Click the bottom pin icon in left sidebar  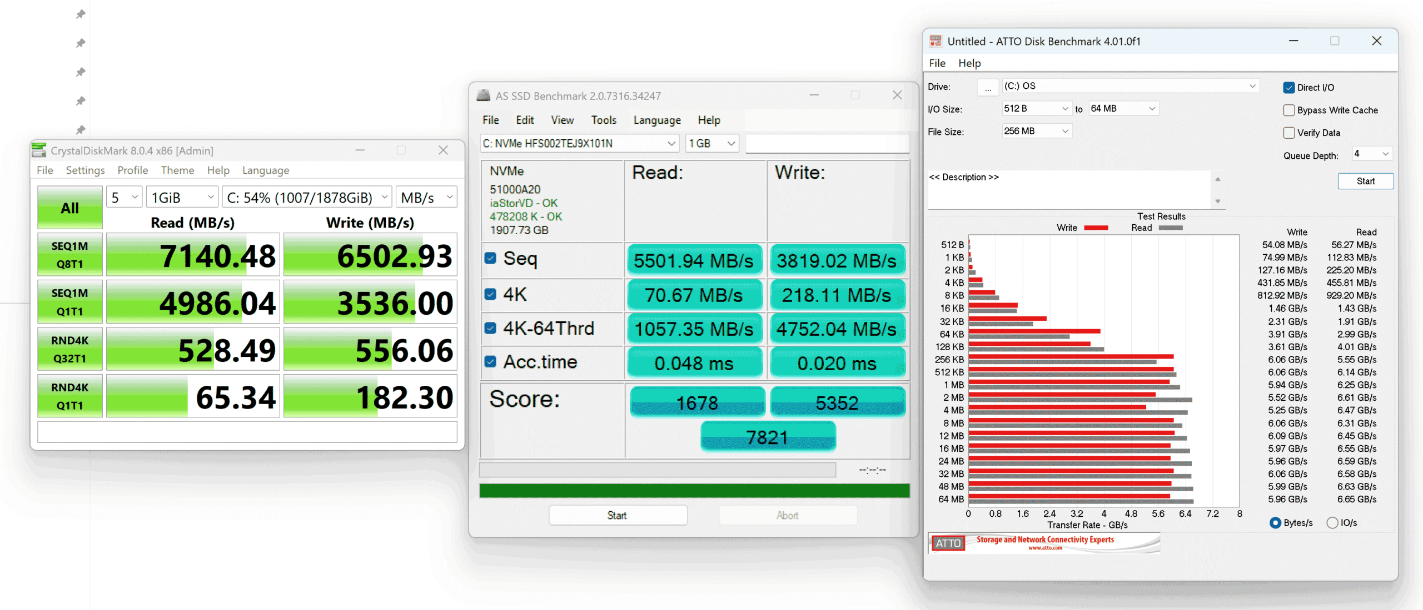81,130
